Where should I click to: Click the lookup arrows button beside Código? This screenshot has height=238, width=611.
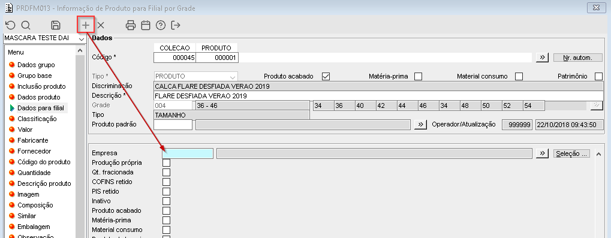coord(542,58)
